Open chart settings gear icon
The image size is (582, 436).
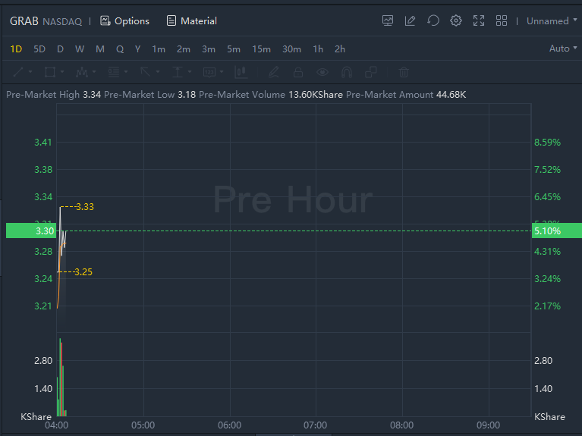click(x=456, y=20)
